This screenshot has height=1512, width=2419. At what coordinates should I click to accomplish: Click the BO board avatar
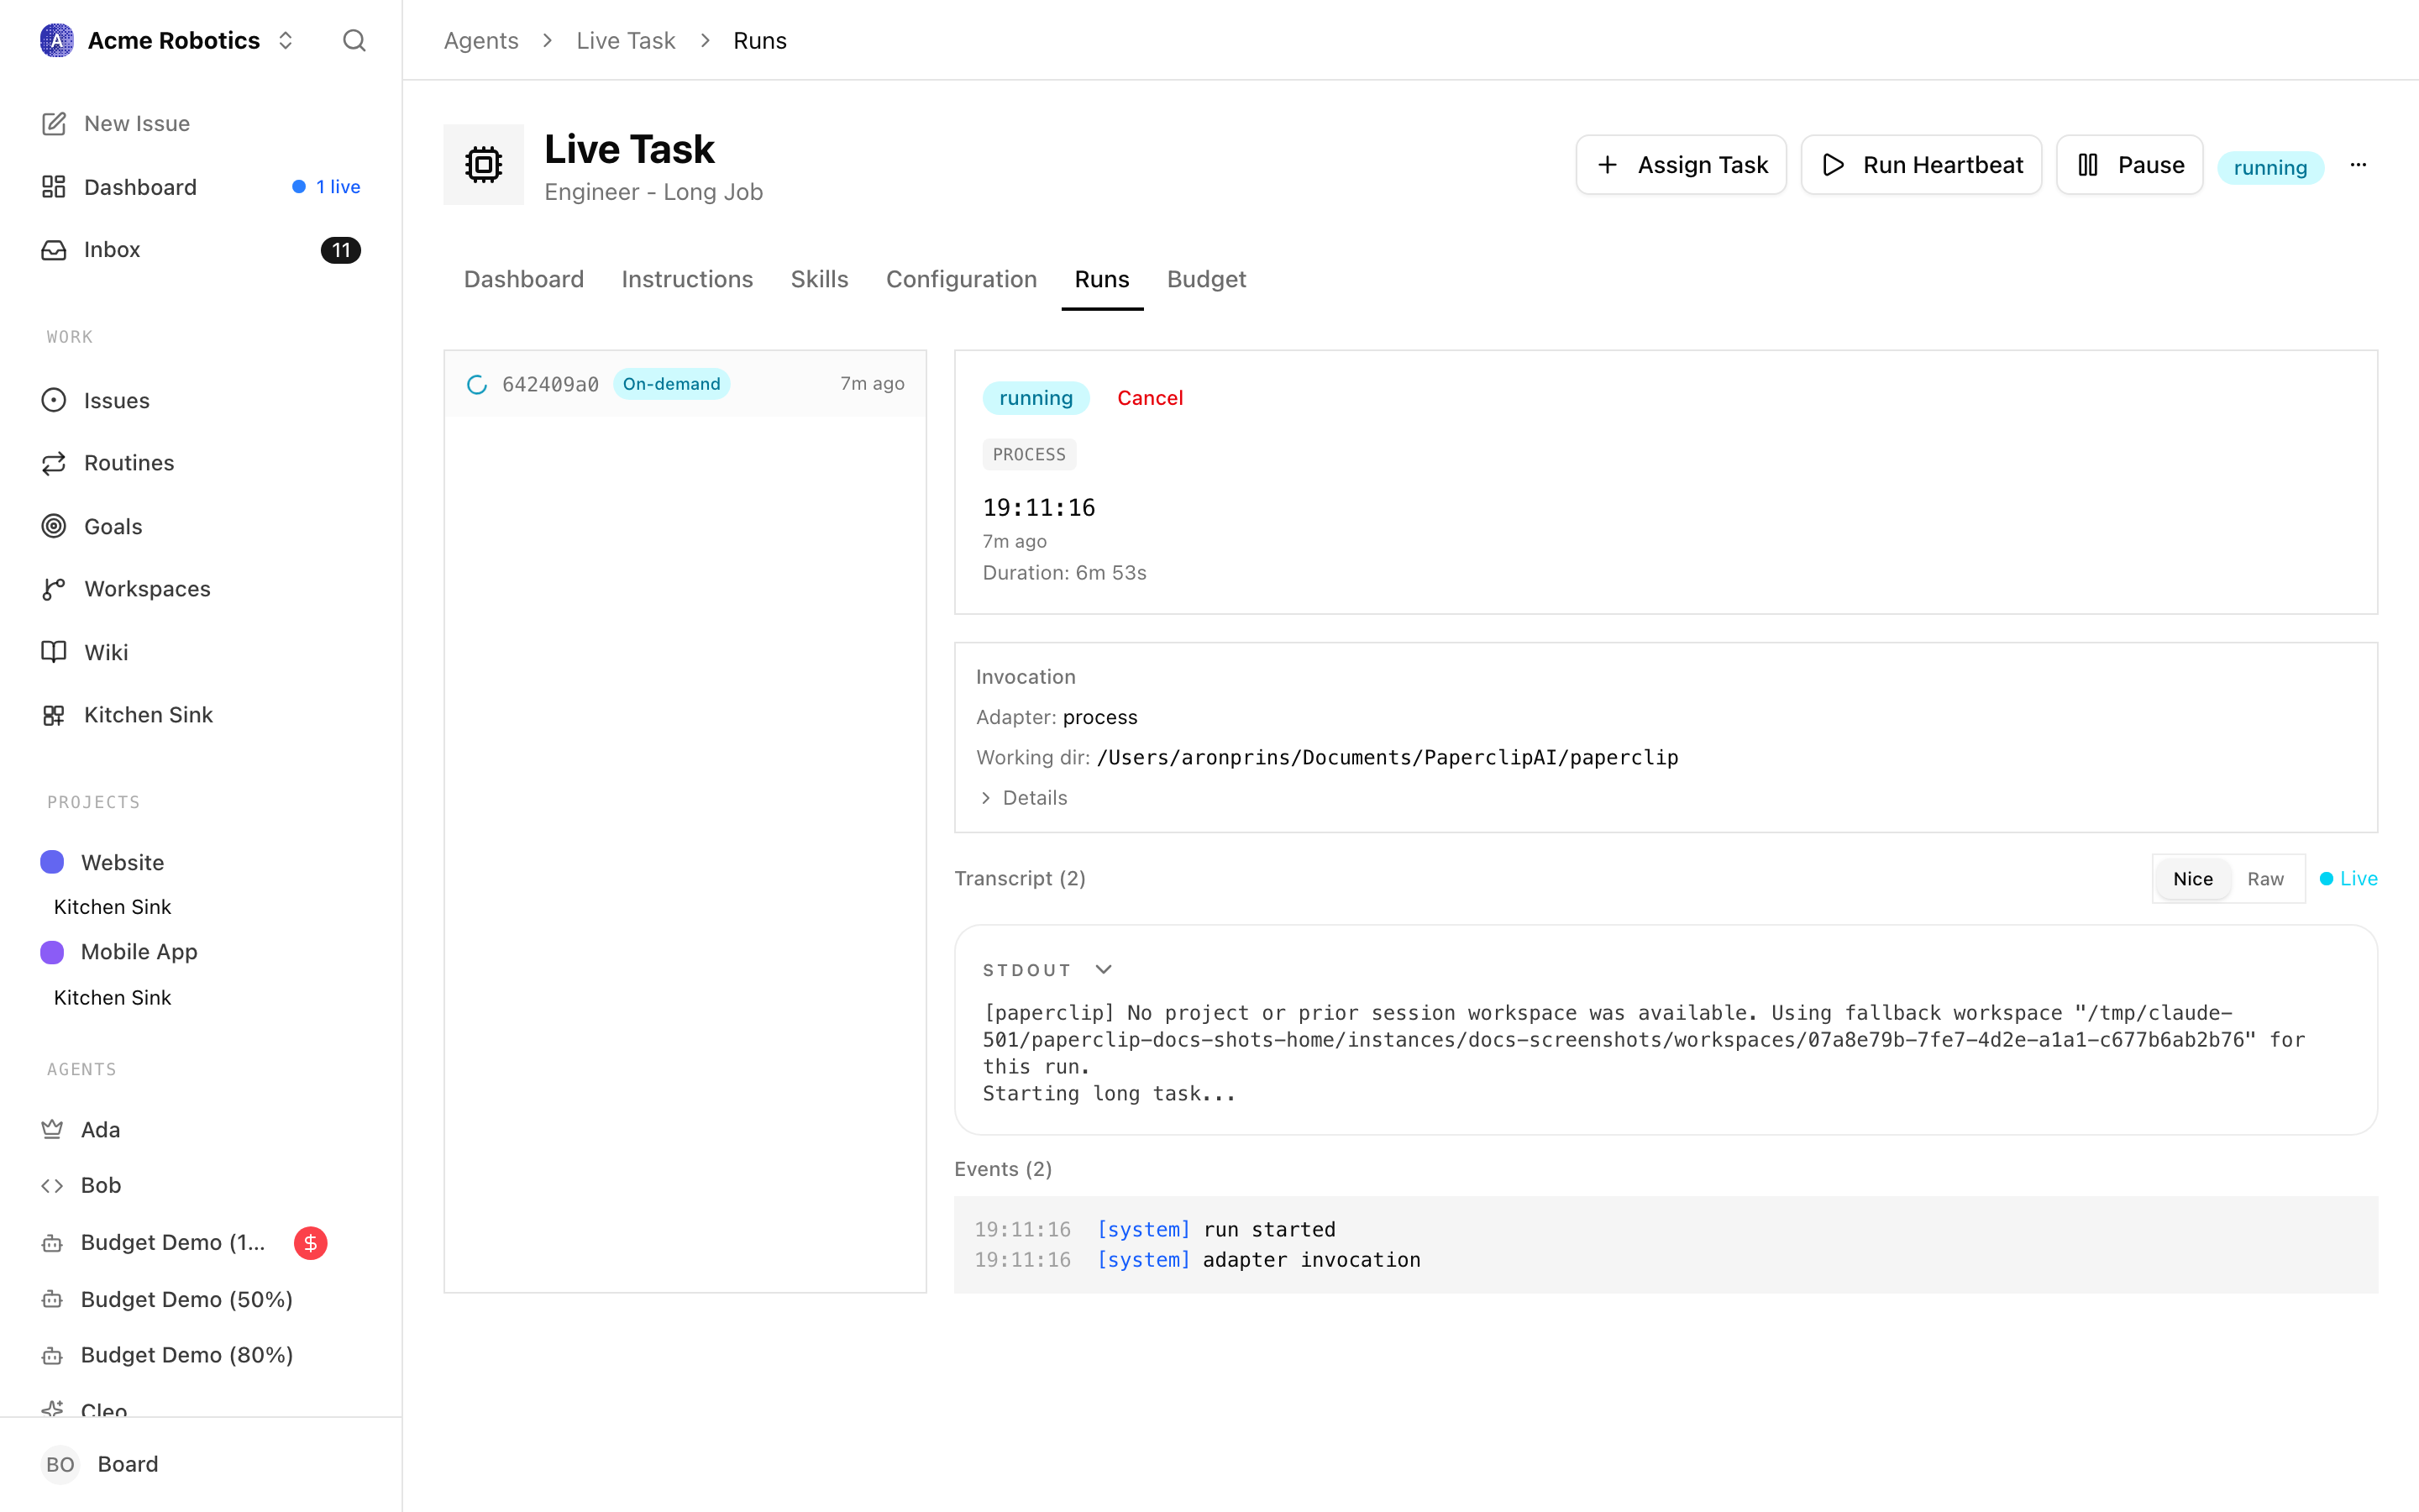(60, 1464)
